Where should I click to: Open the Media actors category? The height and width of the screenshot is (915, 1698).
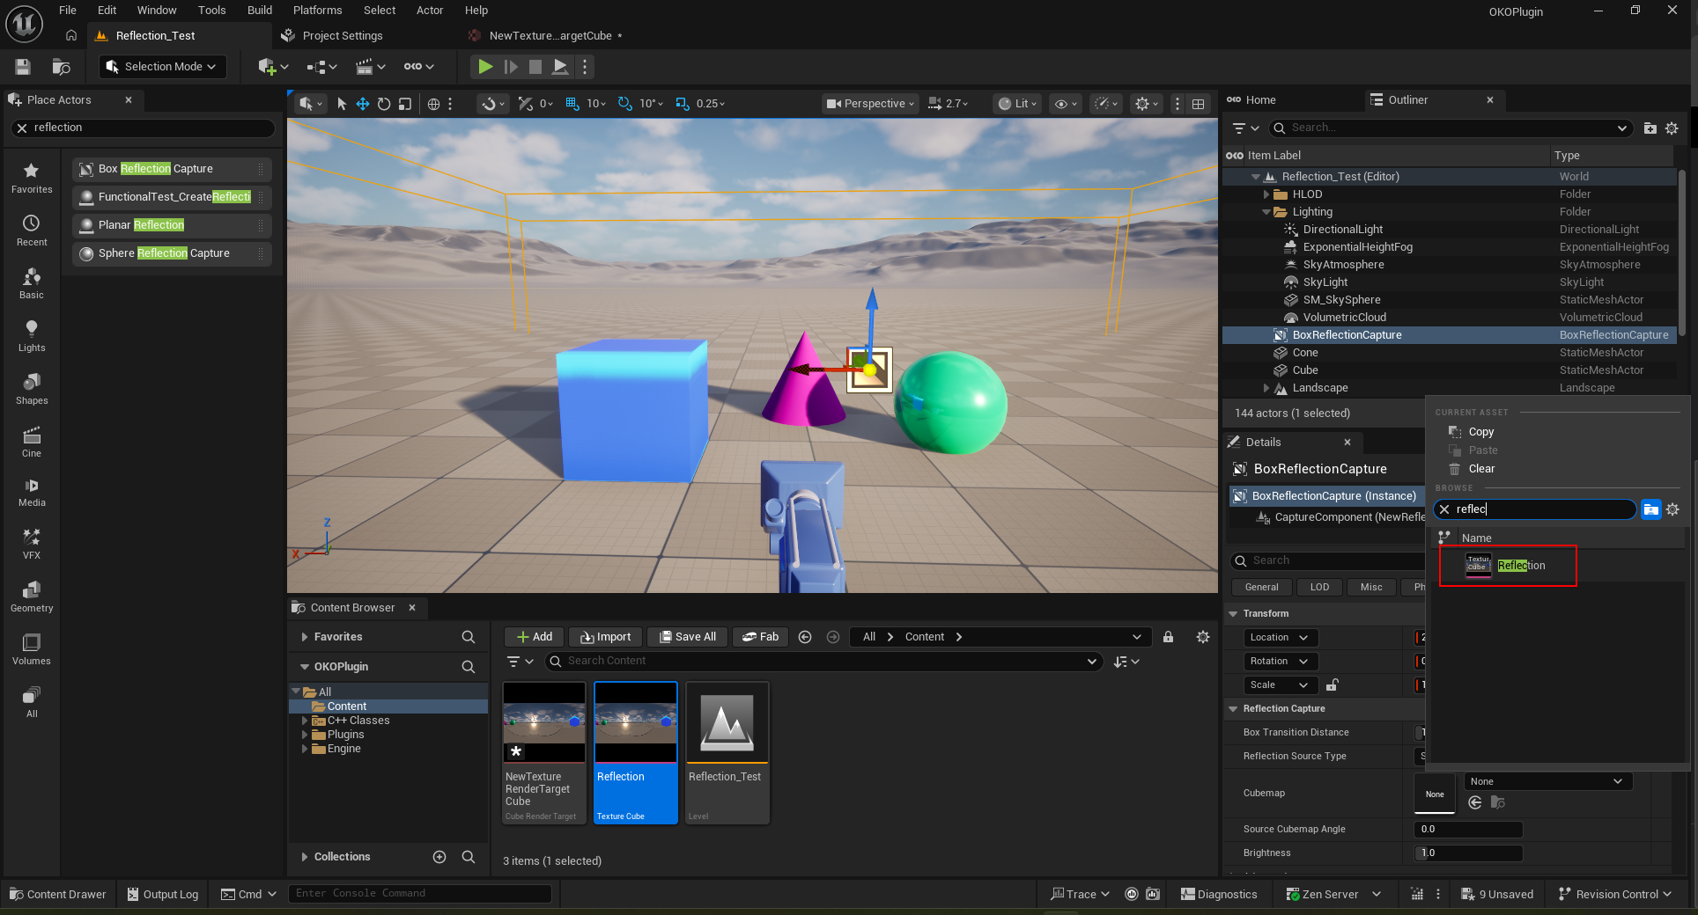(32, 493)
